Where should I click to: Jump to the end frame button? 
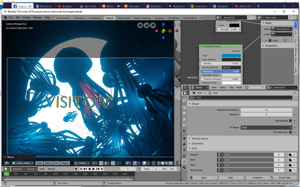point(102,169)
